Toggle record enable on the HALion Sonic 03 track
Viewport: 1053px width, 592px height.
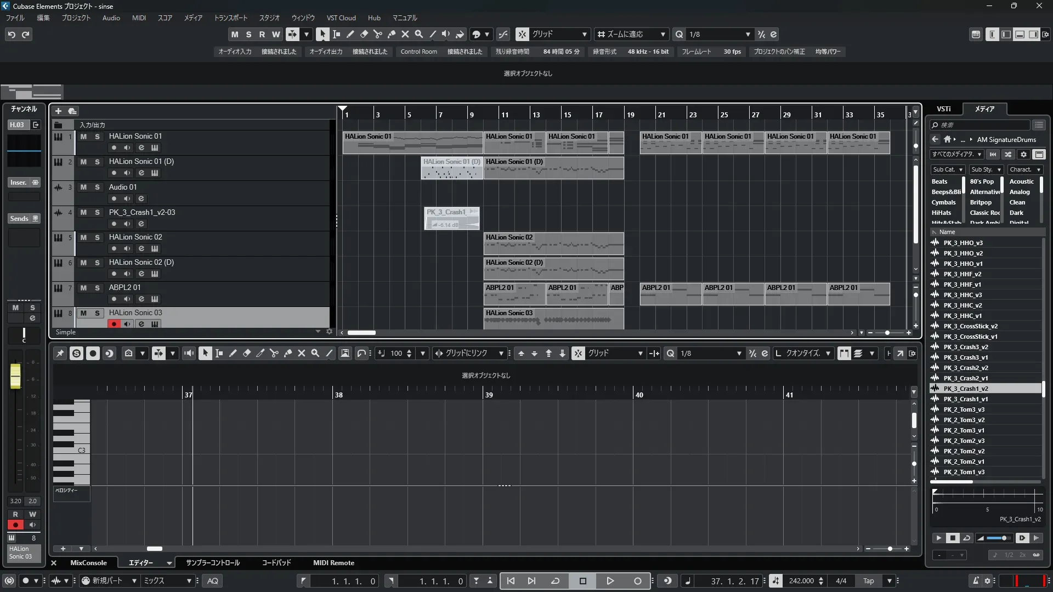114,324
